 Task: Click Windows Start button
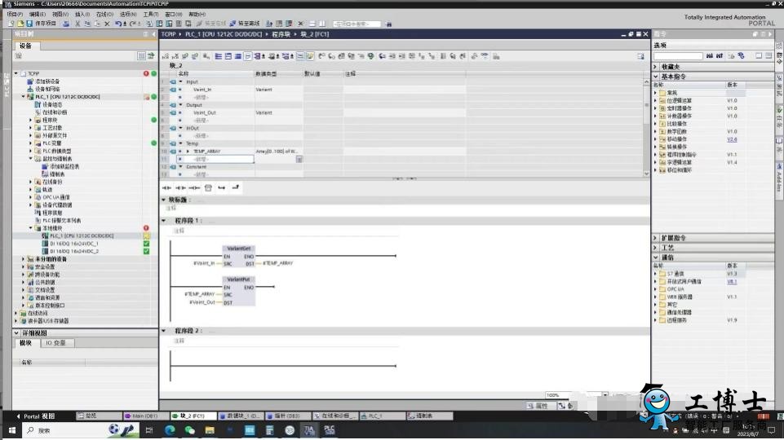pyautogui.click(x=12, y=430)
